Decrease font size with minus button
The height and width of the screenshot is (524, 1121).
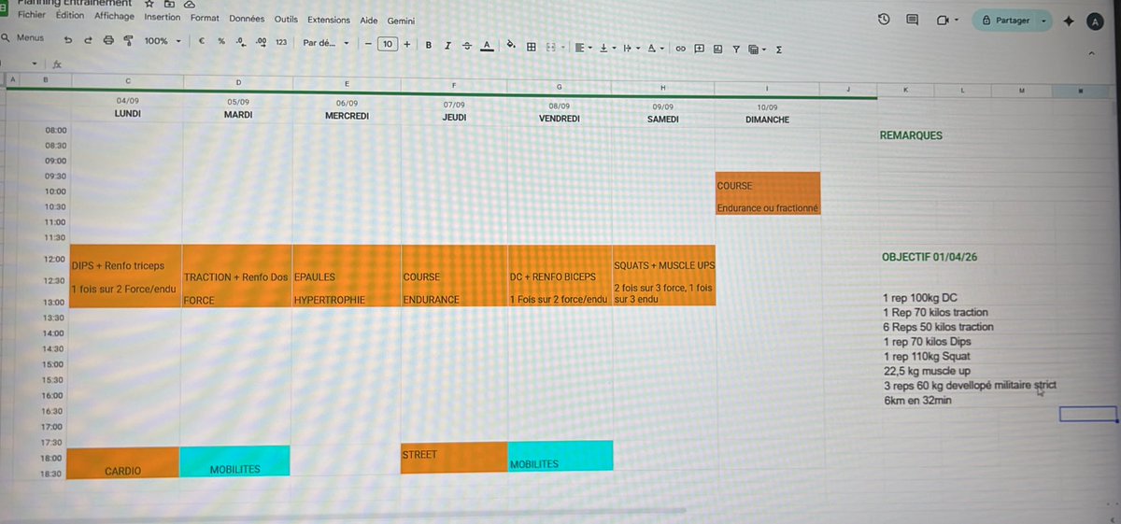[x=368, y=43]
